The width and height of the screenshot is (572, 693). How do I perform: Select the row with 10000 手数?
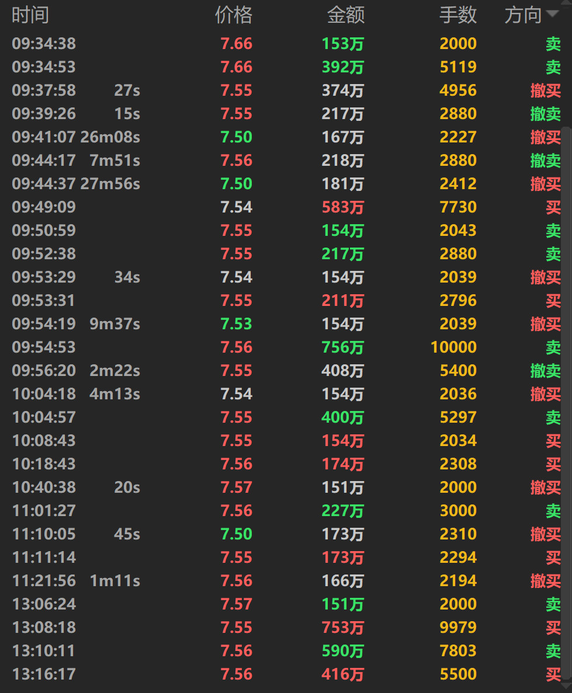(x=286, y=347)
